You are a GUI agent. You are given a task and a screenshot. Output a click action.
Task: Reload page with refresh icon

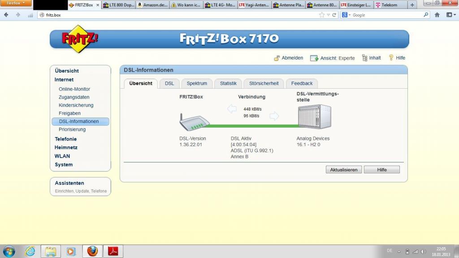pos(334,15)
